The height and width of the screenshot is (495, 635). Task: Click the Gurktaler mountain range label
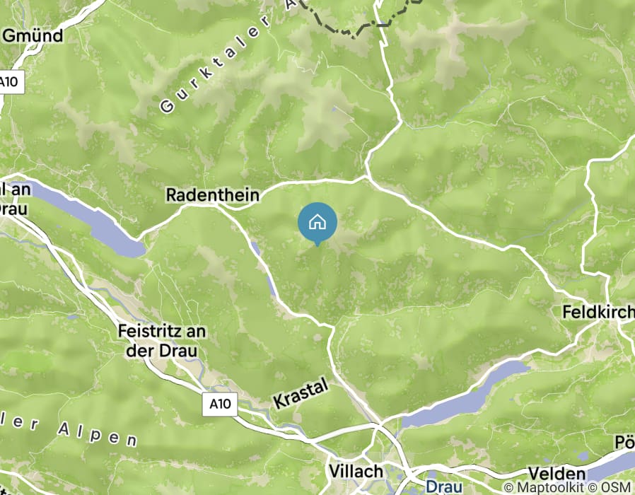click(221, 59)
